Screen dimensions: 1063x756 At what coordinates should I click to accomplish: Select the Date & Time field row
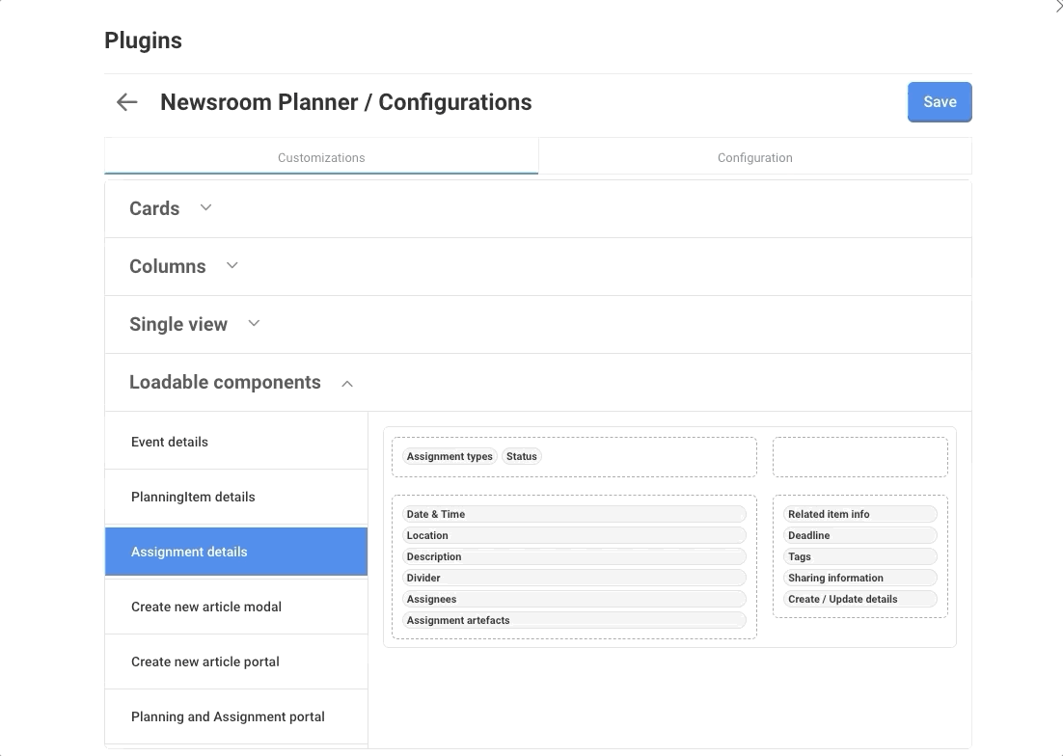574,514
